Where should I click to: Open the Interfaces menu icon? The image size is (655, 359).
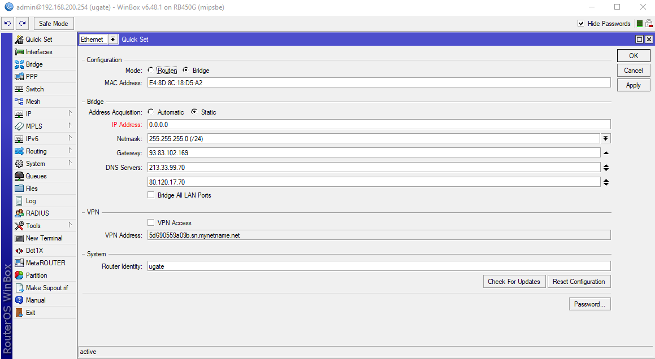pyautogui.click(x=19, y=52)
